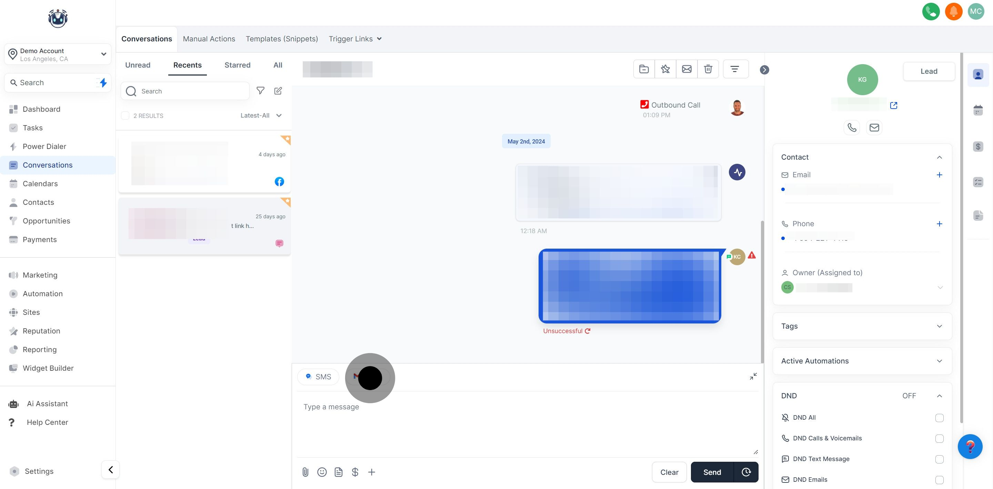Clear the message draft
This screenshot has height=489, width=993.
point(669,472)
